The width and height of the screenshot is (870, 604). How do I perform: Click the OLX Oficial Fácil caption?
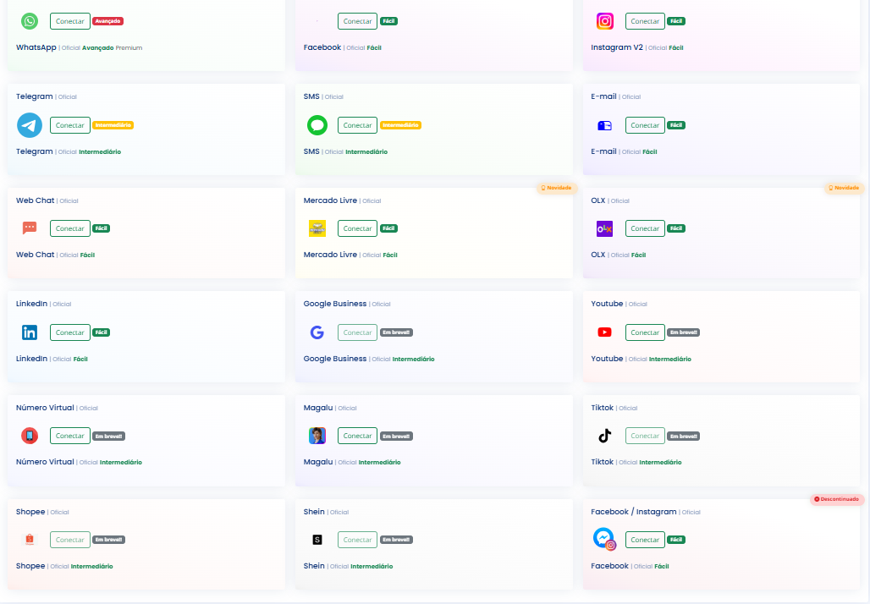[618, 255]
